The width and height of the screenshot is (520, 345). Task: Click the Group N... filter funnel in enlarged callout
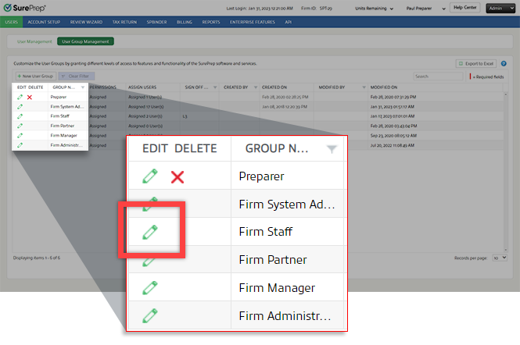pos(332,149)
